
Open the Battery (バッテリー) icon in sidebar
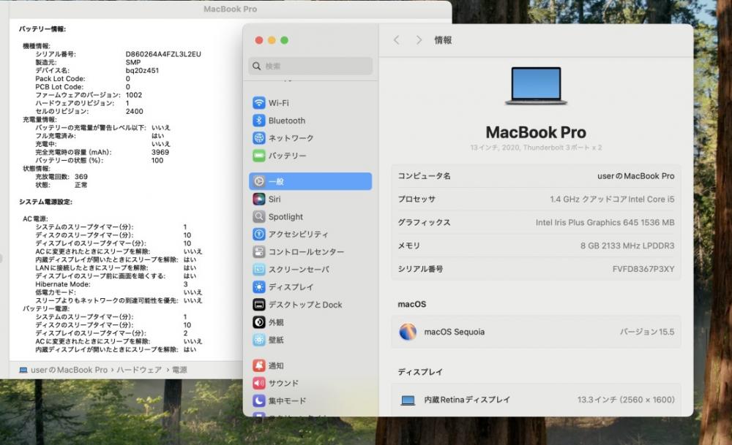pyautogui.click(x=258, y=156)
